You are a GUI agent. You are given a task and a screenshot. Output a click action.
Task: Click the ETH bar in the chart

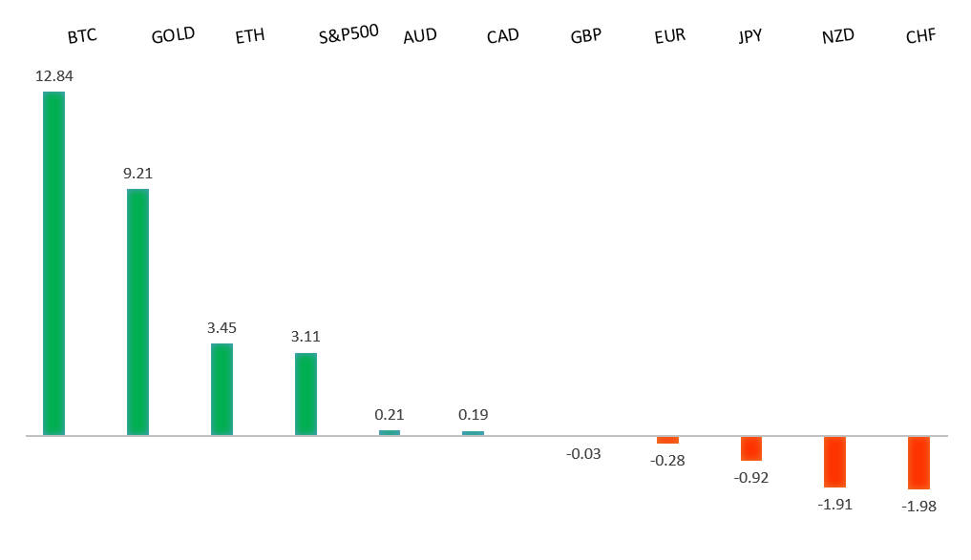tap(222, 389)
